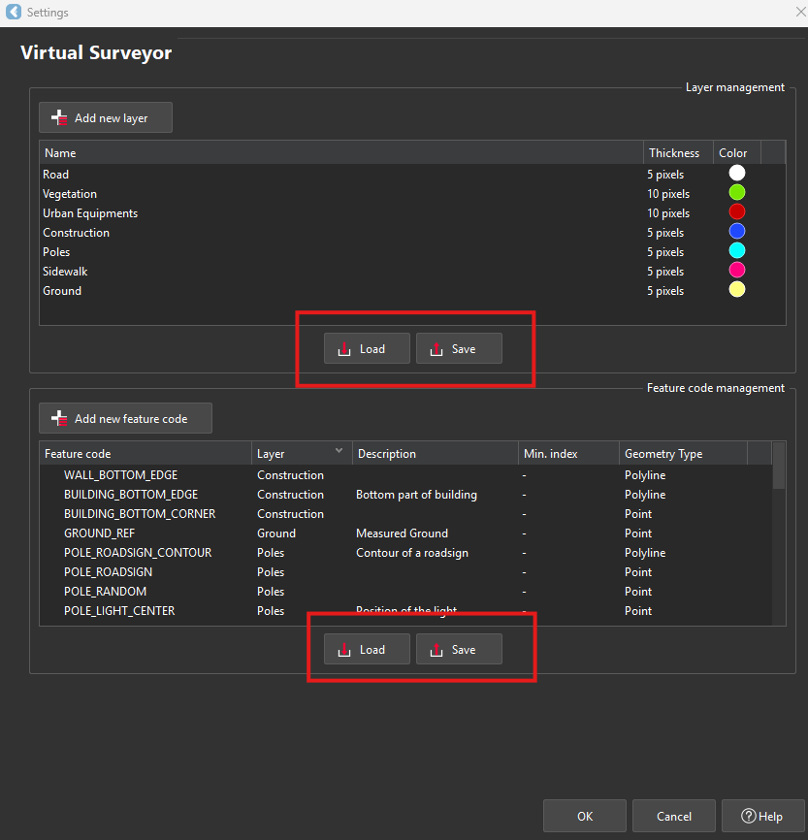Click the back arrow icon beside Settings
808x840 pixels.
(13, 13)
